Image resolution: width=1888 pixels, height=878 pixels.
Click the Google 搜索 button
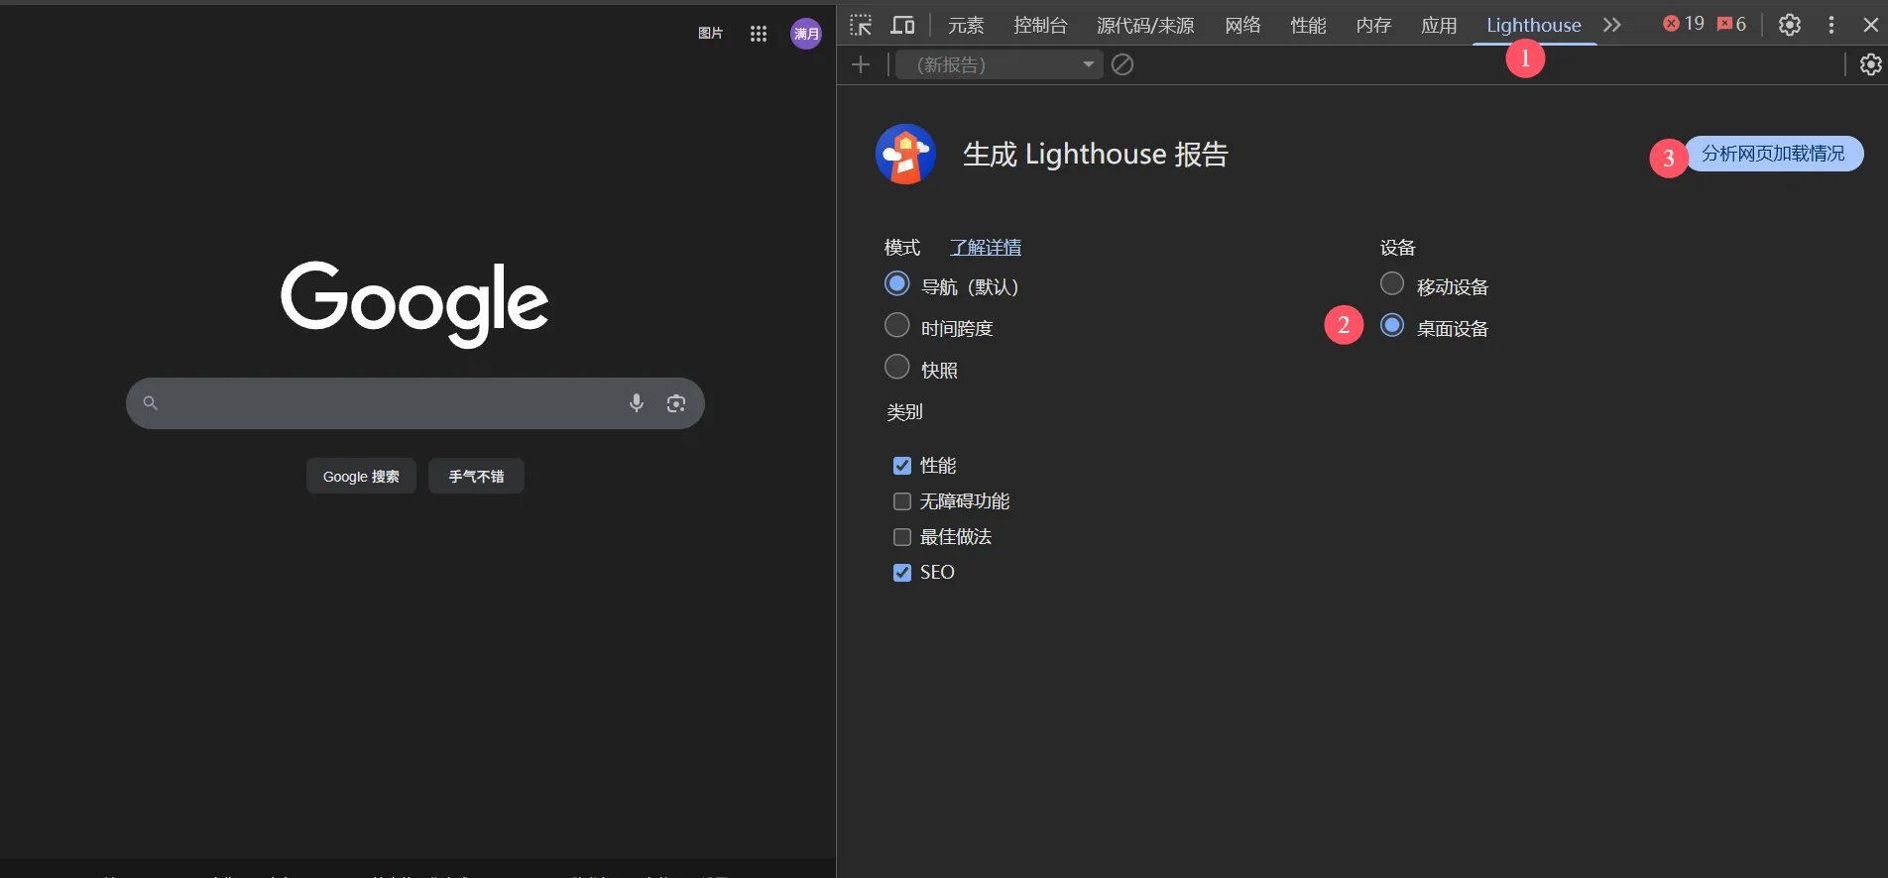tap(361, 477)
